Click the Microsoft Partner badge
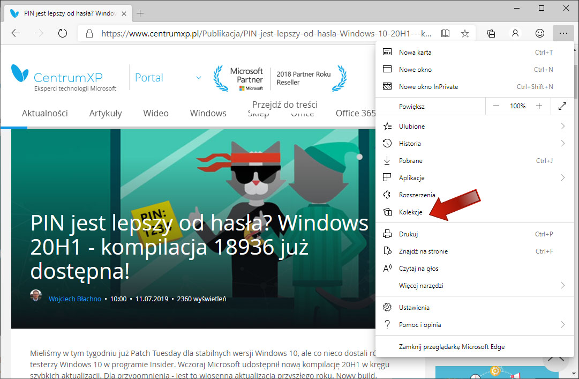The width and height of the screenshot is (579, 379). coord(280,78)
